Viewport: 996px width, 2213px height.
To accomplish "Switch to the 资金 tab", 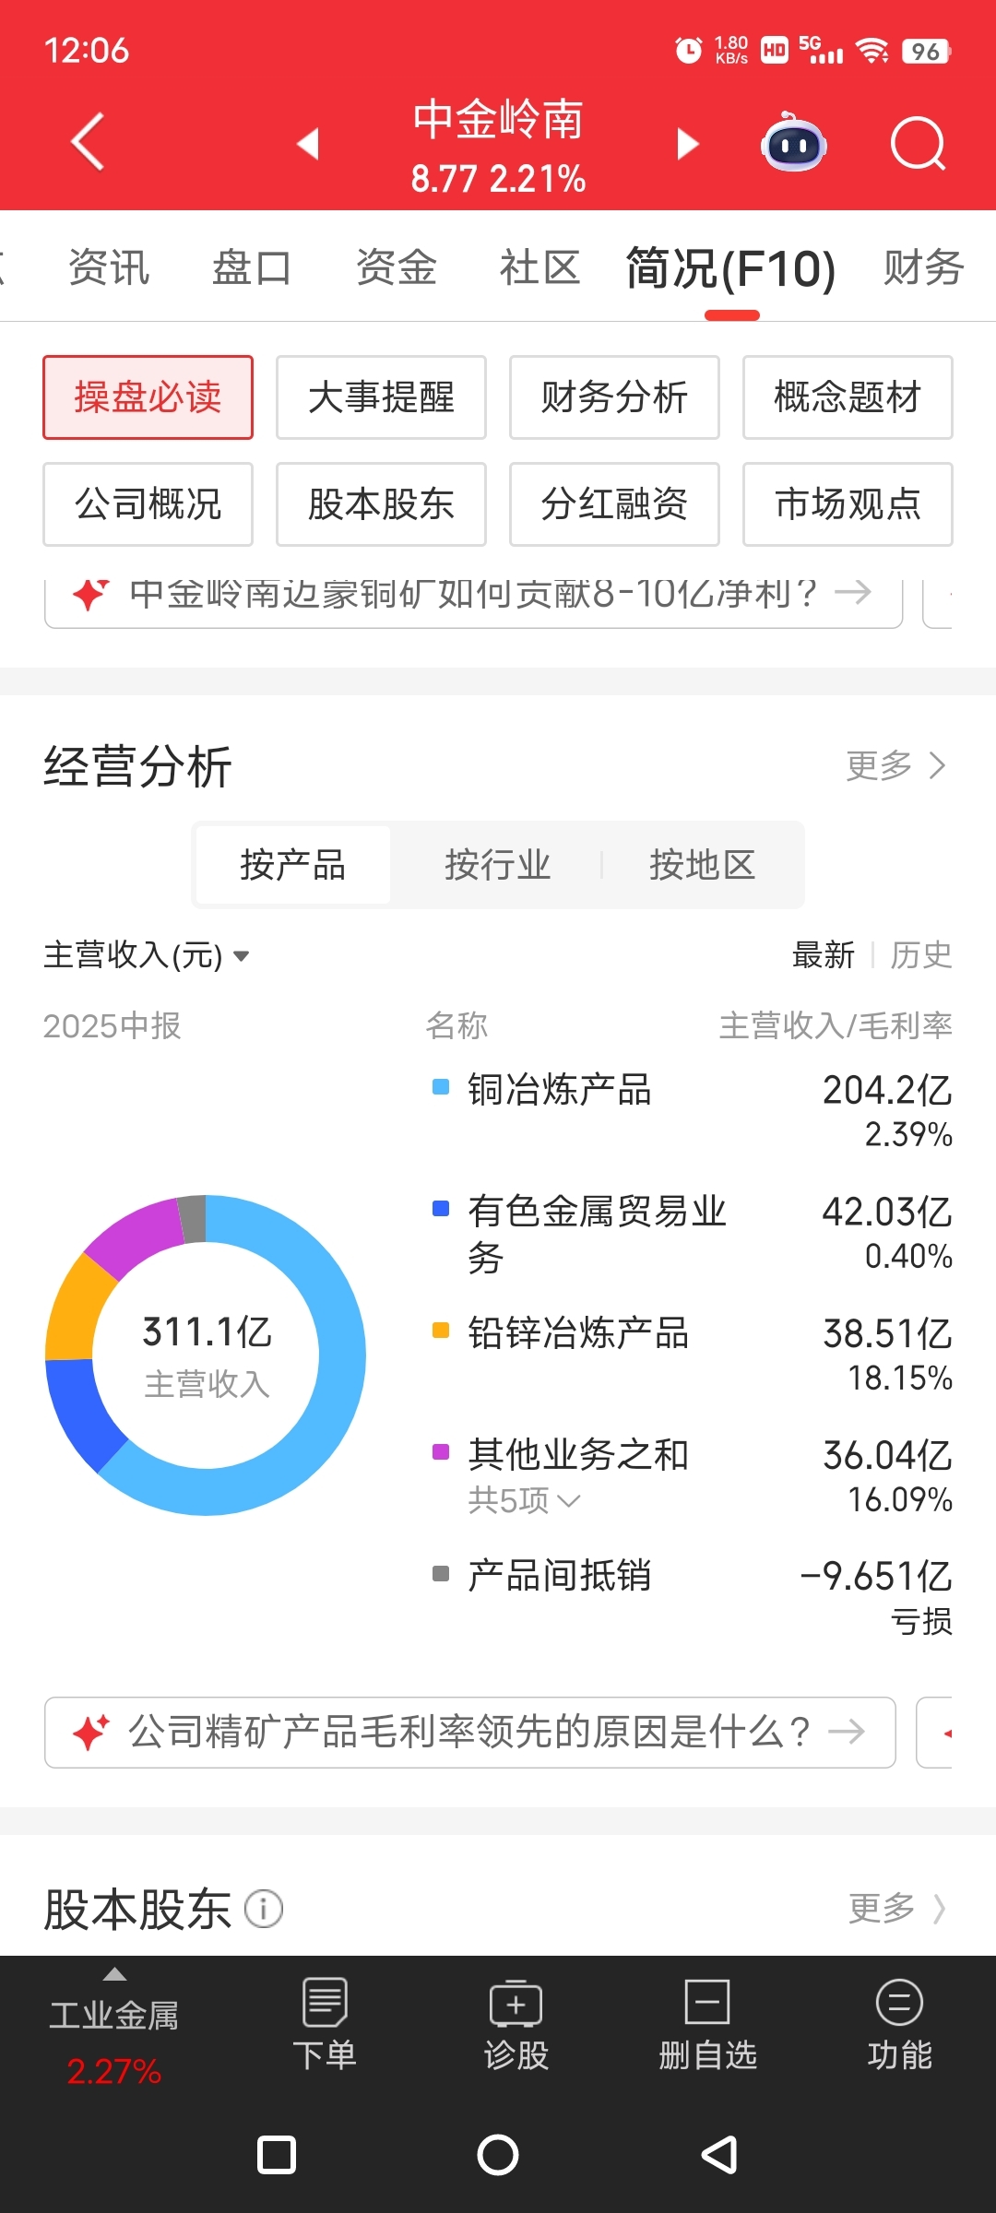I will coord(396,268).
